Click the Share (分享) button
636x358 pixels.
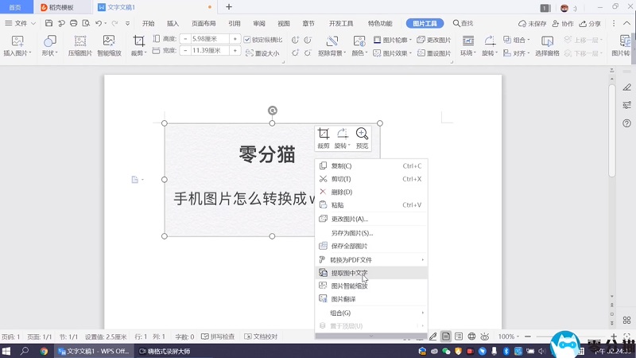590,24
